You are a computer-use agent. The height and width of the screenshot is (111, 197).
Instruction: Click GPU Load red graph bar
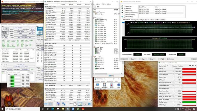click(189, 80)
